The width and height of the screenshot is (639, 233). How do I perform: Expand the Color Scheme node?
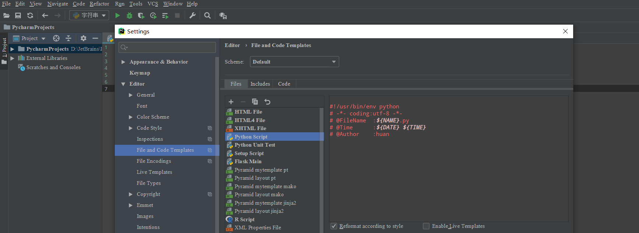point(131,117)
